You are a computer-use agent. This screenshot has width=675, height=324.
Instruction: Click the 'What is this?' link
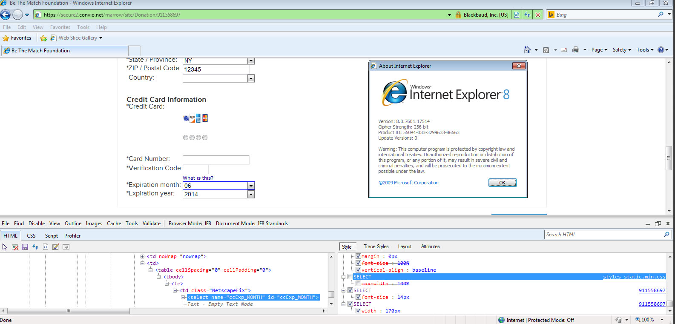198,178
